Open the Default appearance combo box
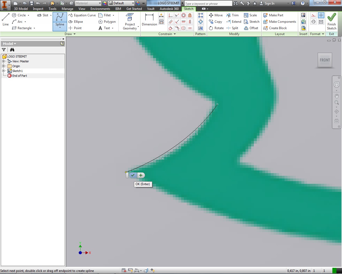The height and width of the screenshot is (274, 342). point(121,3)
